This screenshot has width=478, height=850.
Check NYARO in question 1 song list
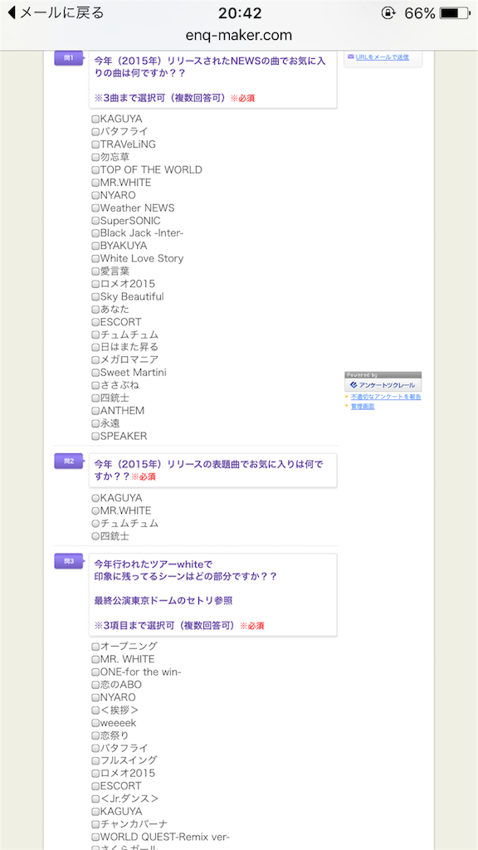pos(95,195)
